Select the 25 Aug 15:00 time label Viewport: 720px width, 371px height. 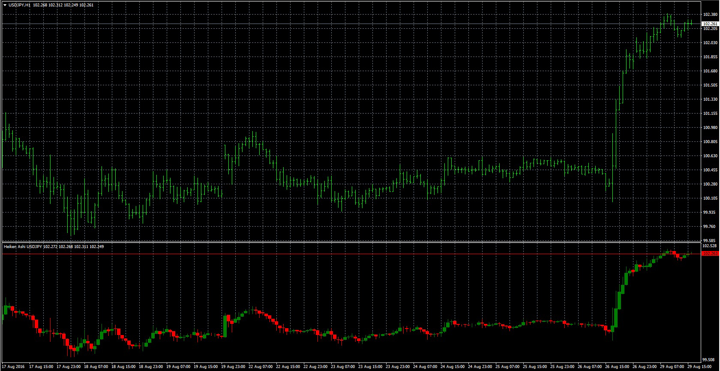[x=535, y=367]
